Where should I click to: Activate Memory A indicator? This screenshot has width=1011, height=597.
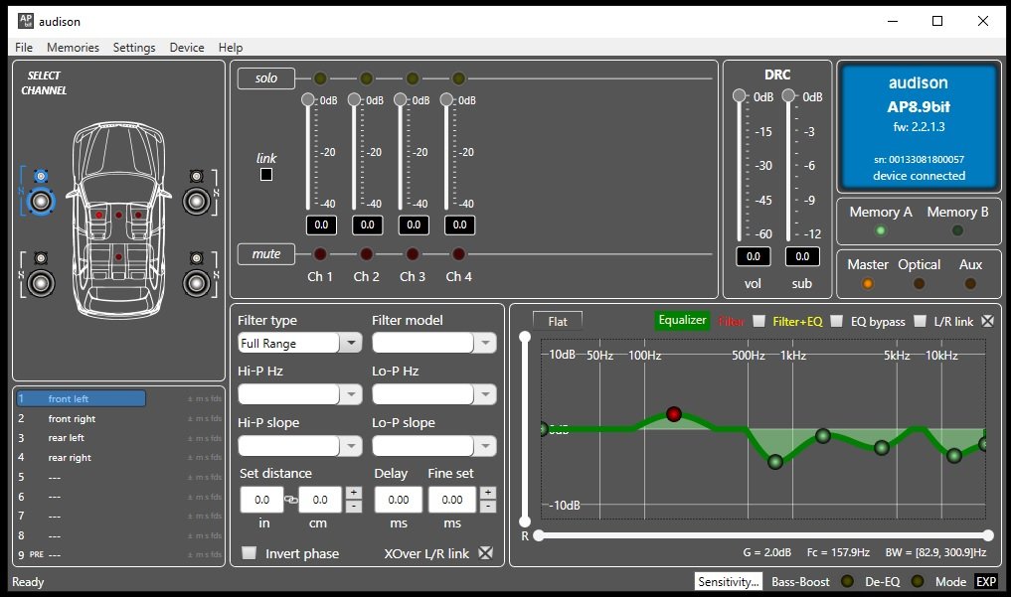pos(880,230)
